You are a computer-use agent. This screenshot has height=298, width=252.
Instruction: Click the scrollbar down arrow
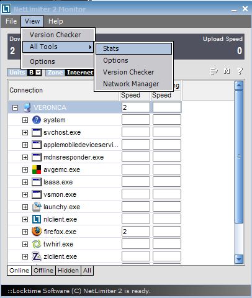(x=239, y=259)
